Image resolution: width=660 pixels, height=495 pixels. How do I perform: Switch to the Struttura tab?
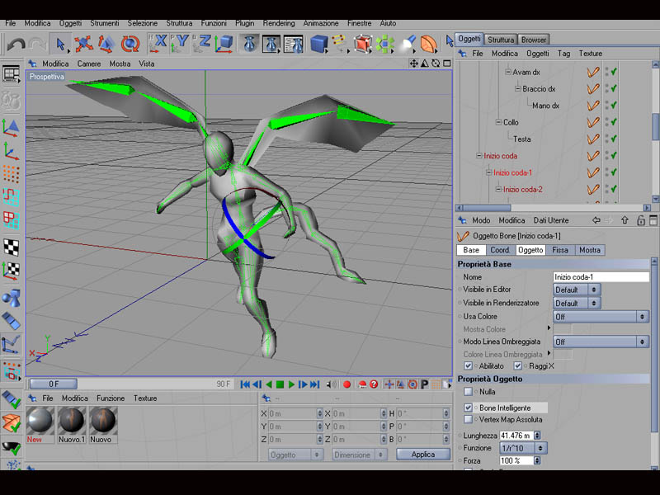coord(501,40)
